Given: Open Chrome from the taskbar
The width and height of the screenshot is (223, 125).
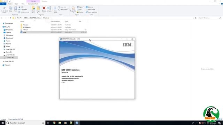Looking at the screenshot, I should [x=54, y=123].
